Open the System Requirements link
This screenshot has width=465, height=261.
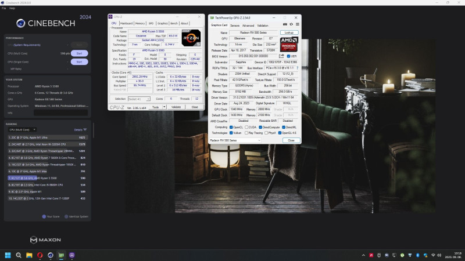(x=27, y=45)
